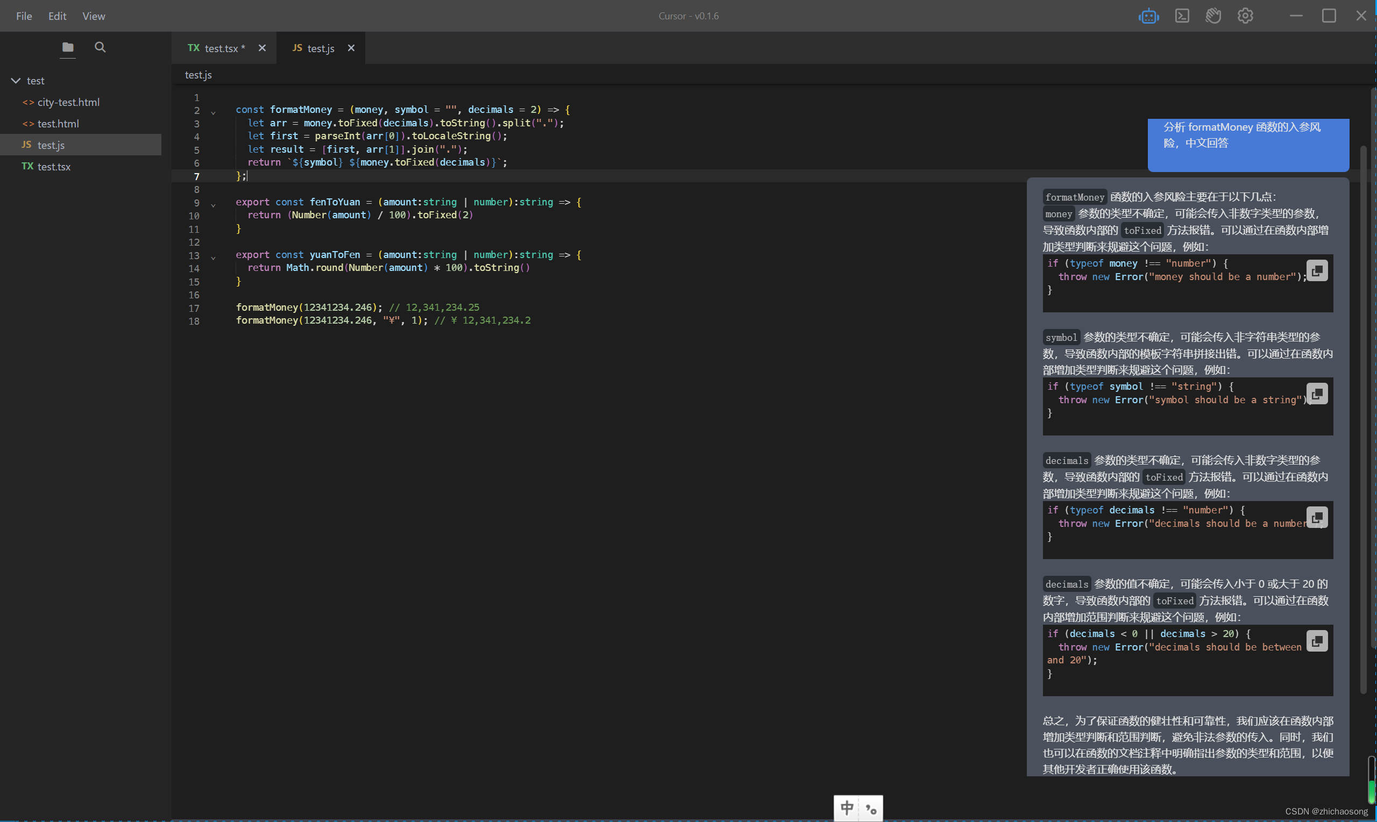Screen dimensions: 1377x822
Task: Click View menu in menu bar
Action: pyautogui.click(x=91, y=16)
